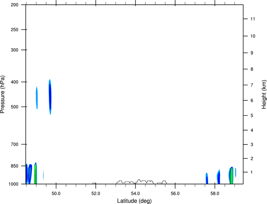Viewport: 267px width, 204px height.
Task: Click the 50.0 latitude tick label
Action: point(56,194)
